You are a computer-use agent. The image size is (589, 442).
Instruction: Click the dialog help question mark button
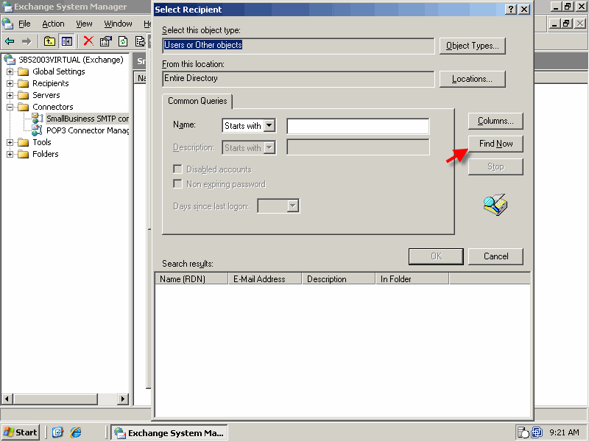[x=511, y=10]
